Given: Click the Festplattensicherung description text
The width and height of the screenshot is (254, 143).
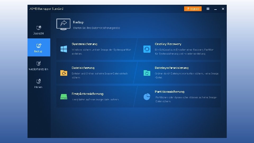Looking at the screenshot, I should pos(96,100).
